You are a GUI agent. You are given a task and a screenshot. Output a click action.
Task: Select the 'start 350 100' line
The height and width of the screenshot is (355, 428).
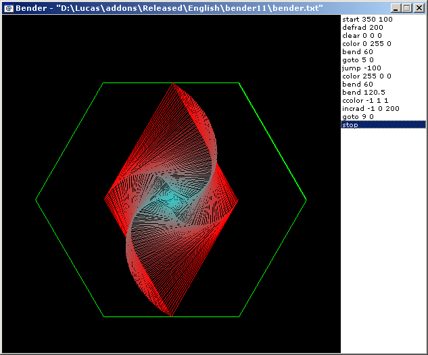383,20
